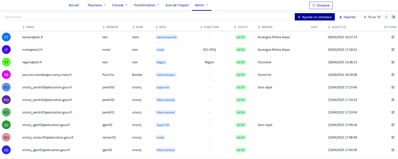
Task: Click the Expert RA badge for perdir03
Action: [x=163, y=87]
